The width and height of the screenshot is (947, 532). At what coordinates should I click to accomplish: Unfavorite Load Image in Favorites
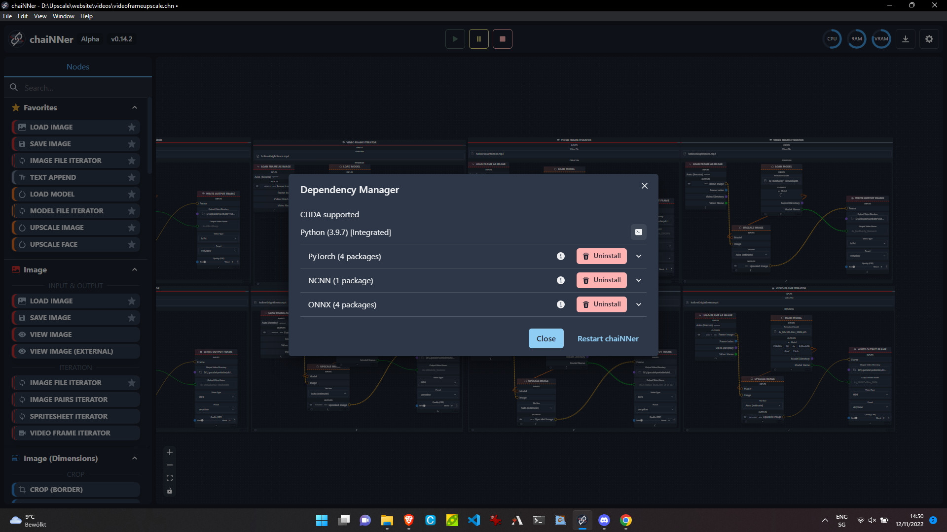[x=131, y=127]
